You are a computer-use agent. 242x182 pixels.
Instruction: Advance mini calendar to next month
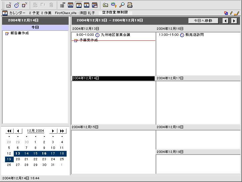pyautogui.click(x=53, y=131)
